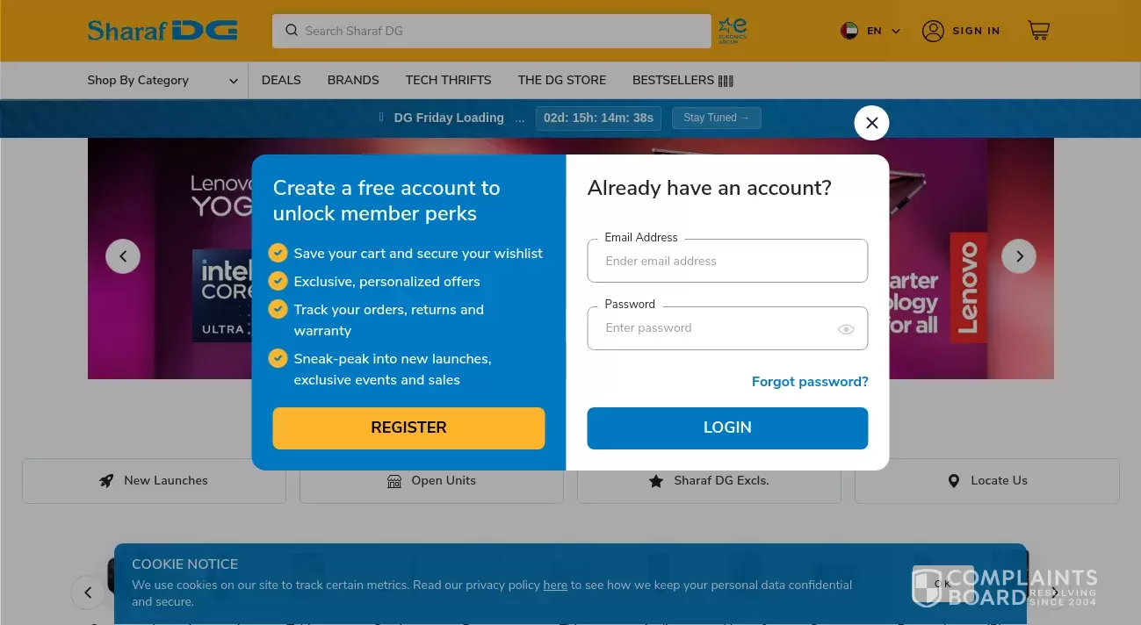This screenshot has height=625, width=1141.
Task: Open the DEALS menu item
Action: 281,80
